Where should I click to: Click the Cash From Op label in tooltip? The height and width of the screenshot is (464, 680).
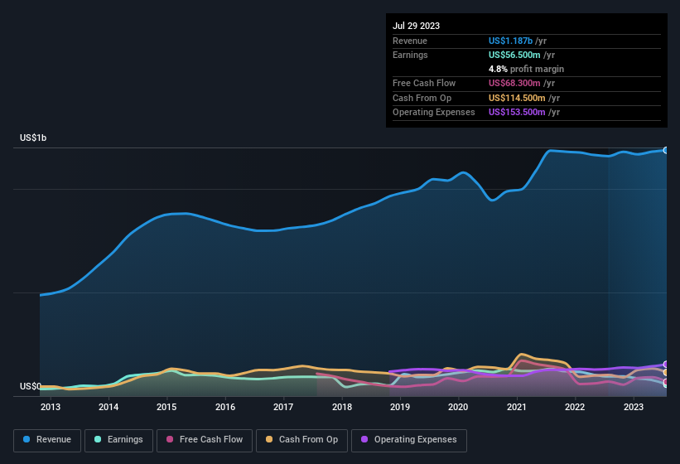(422, 98)
